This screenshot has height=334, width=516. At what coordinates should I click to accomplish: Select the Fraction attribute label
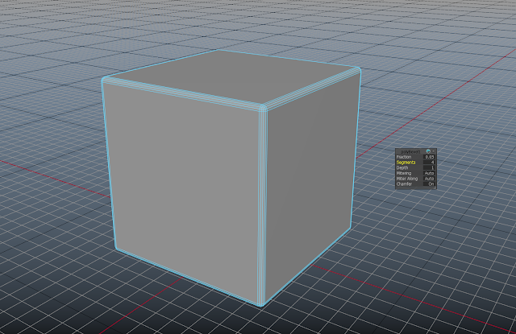click(x=403, y=157)
